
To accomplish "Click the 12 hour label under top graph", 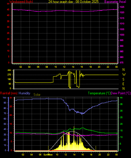I will tap(64, 67).
